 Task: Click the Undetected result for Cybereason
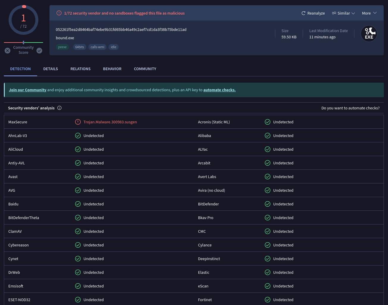[x=94, y=245]
